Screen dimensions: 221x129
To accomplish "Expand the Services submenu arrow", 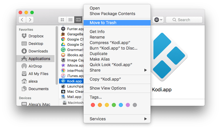I will (x=146, y=119).
